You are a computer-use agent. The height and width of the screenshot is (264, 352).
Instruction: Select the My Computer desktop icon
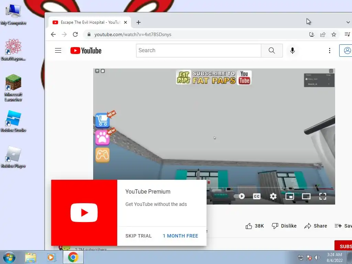[x=13, y=15]
